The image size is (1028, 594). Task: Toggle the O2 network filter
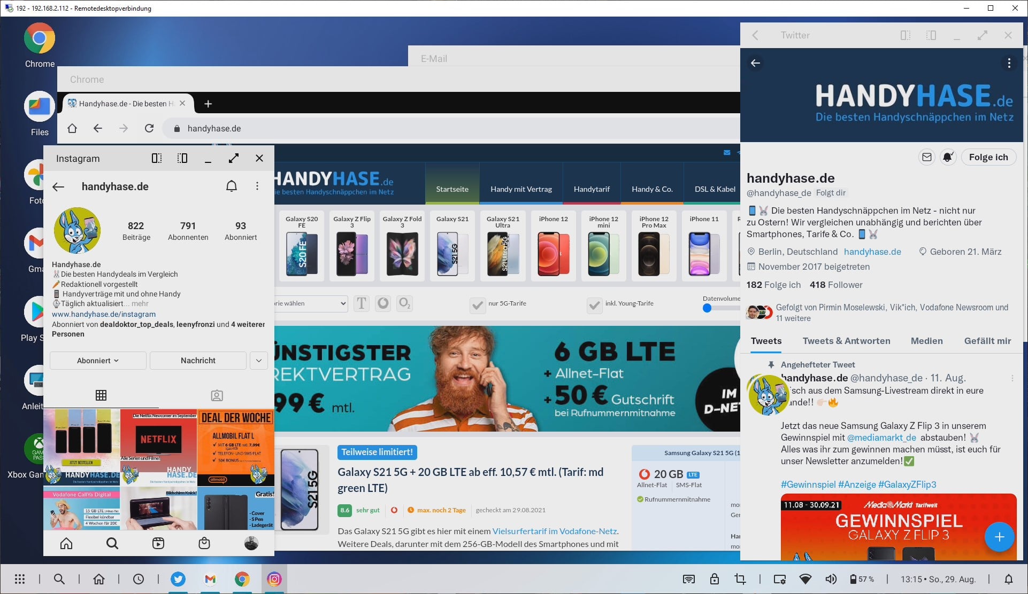coord(404,303)
